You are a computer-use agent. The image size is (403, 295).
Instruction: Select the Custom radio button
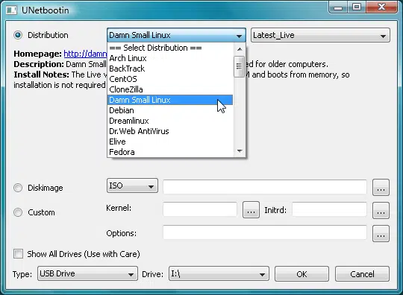coord(18,212)
